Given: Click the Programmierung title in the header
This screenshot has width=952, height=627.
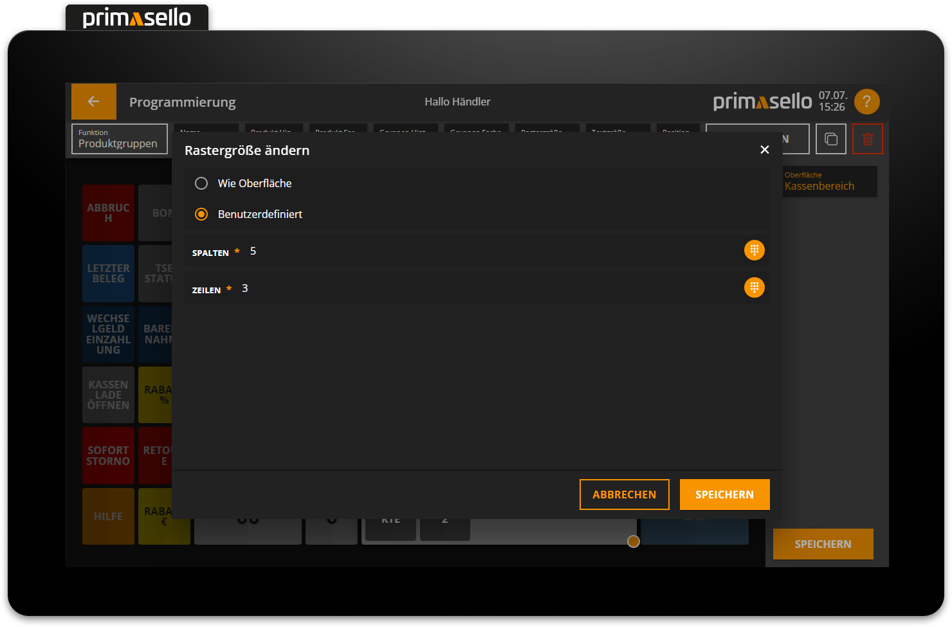Looking at the screenshot, I should click(182, 102).
